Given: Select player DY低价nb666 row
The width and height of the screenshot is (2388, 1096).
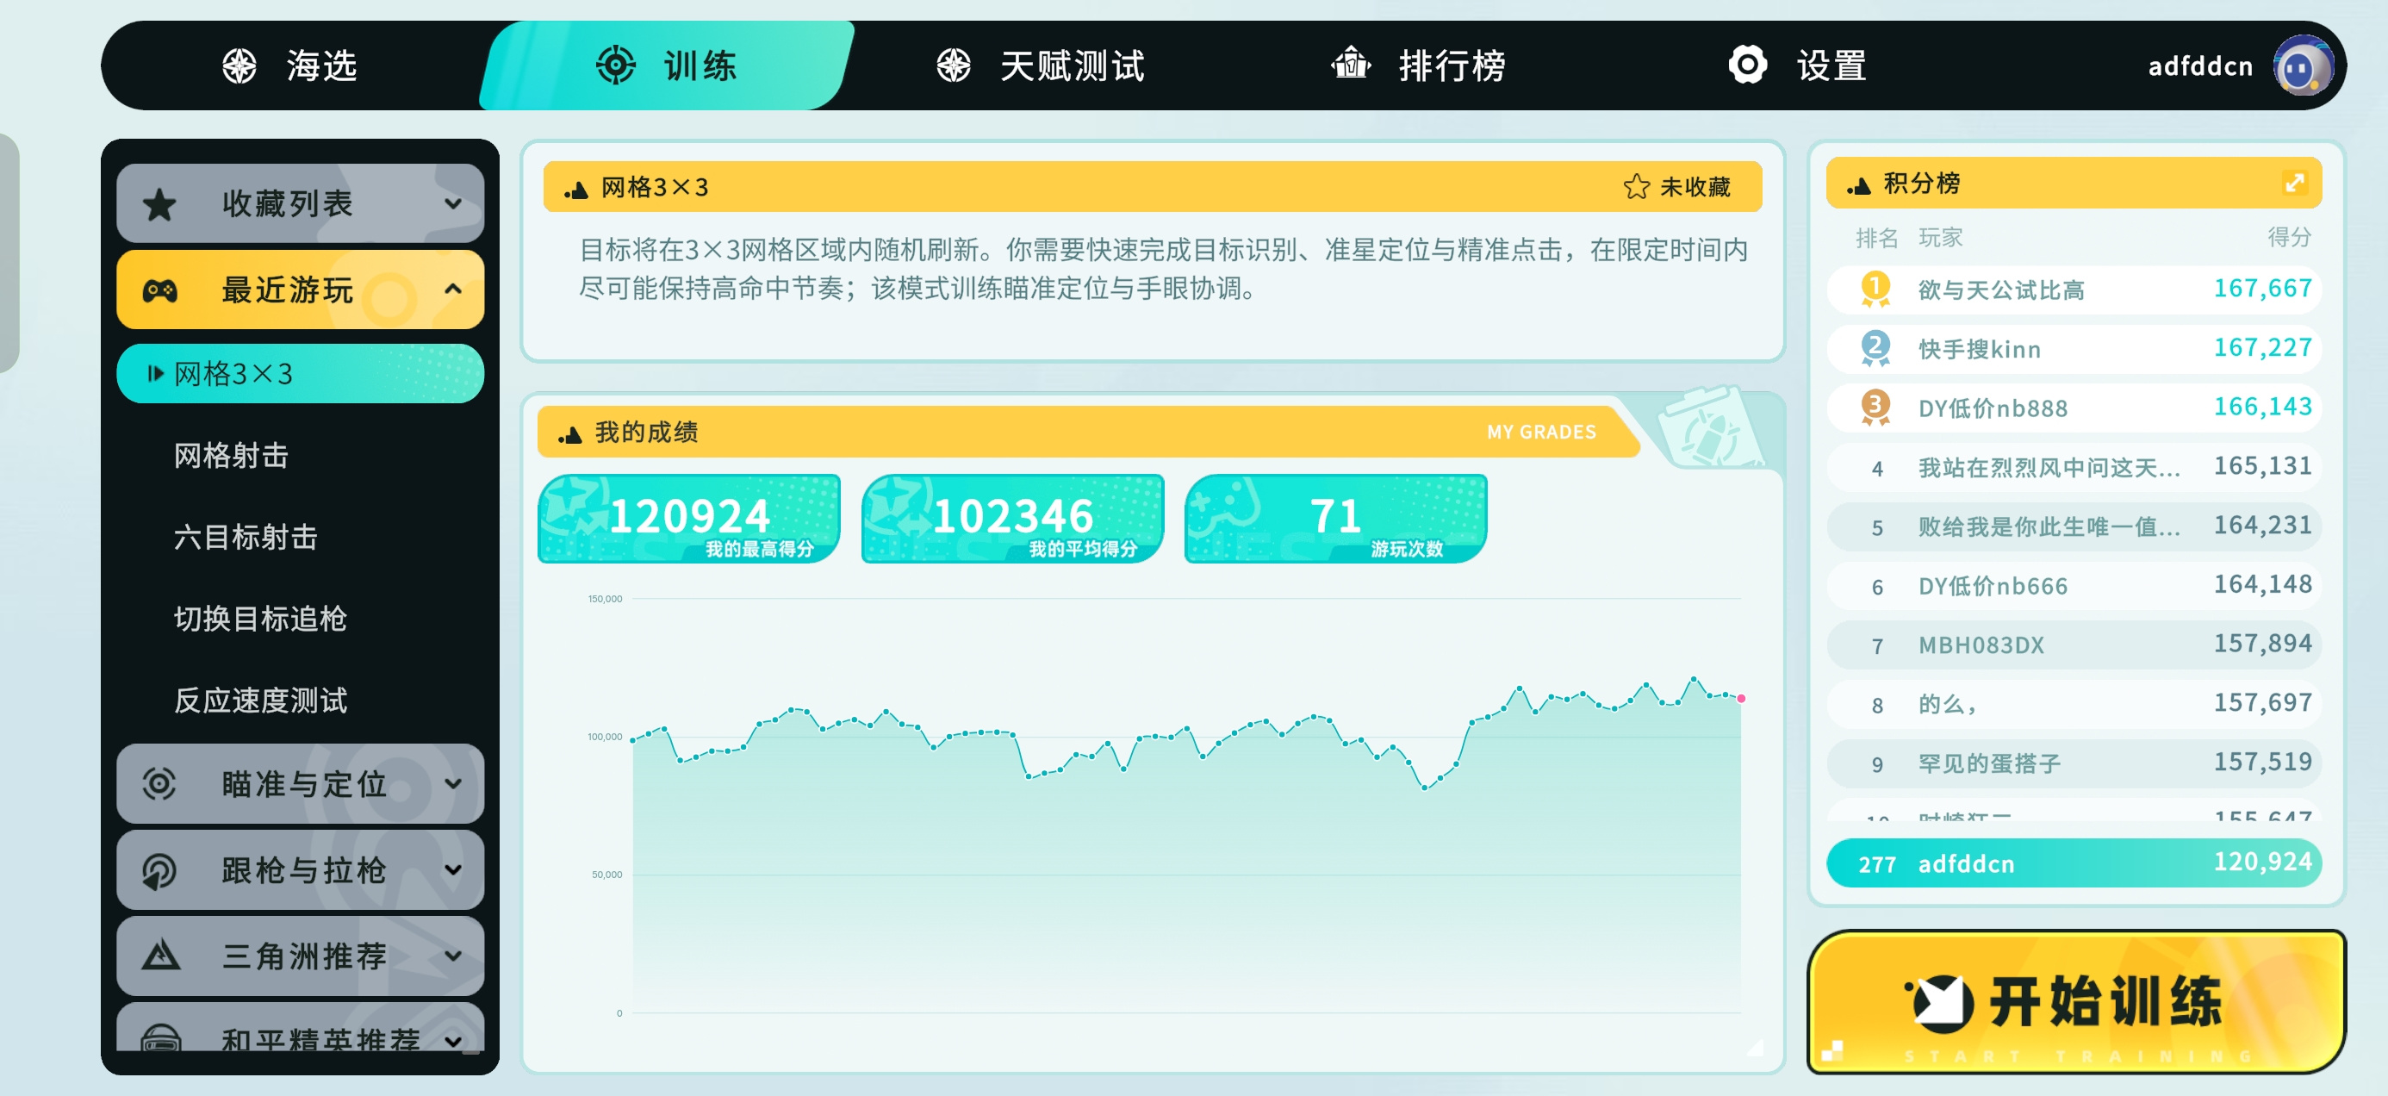Looking at the screenshot, I should coord(2074,586).
